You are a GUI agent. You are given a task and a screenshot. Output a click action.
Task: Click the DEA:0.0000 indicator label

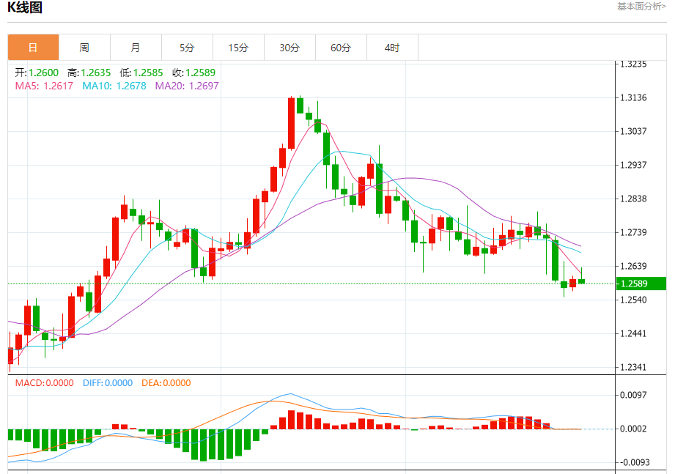pyautogui.click(x=166, y=383)
